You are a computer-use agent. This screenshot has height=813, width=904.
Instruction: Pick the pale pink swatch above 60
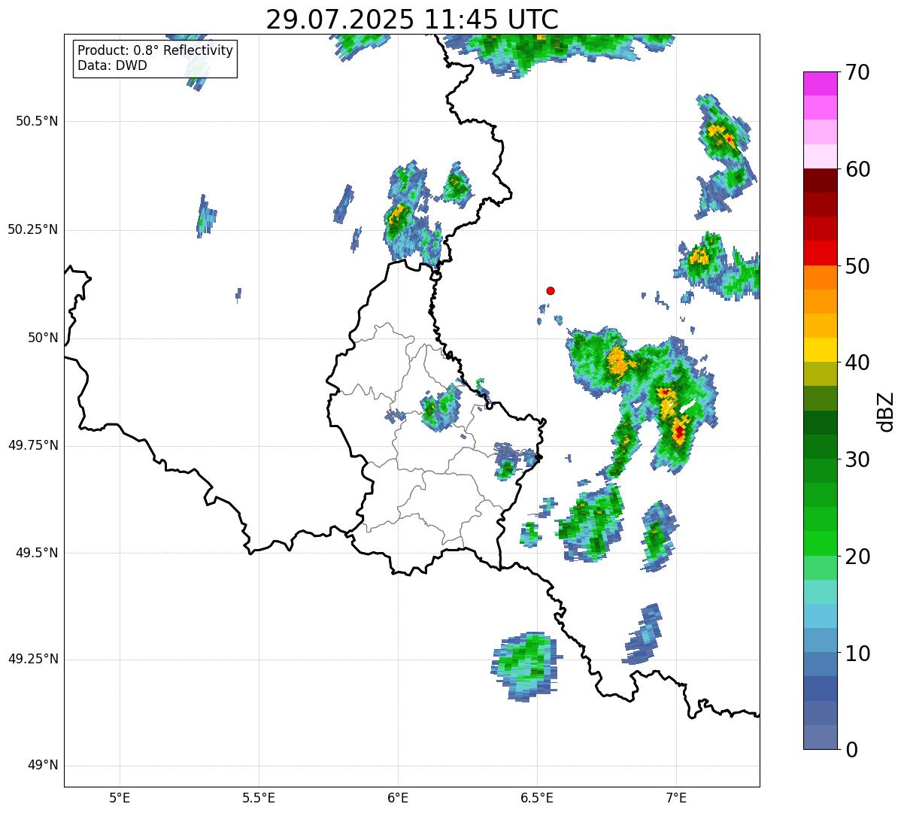click(x=820, y=156)
